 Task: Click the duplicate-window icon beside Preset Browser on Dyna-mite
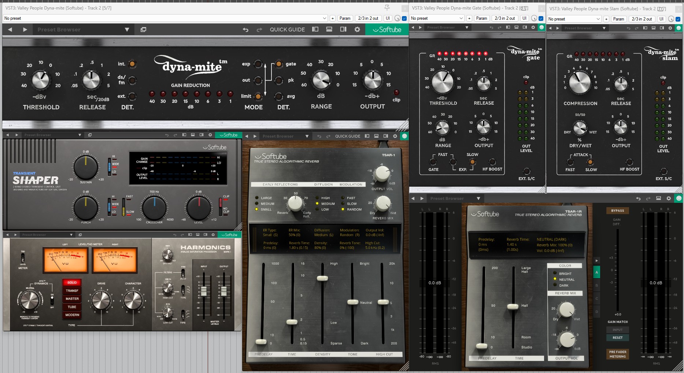coord(144,29)
